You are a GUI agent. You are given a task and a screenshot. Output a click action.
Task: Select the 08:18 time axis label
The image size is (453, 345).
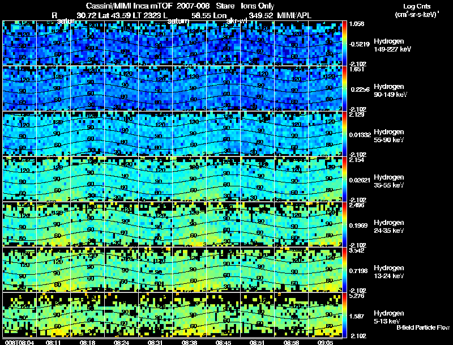(87, 342)
